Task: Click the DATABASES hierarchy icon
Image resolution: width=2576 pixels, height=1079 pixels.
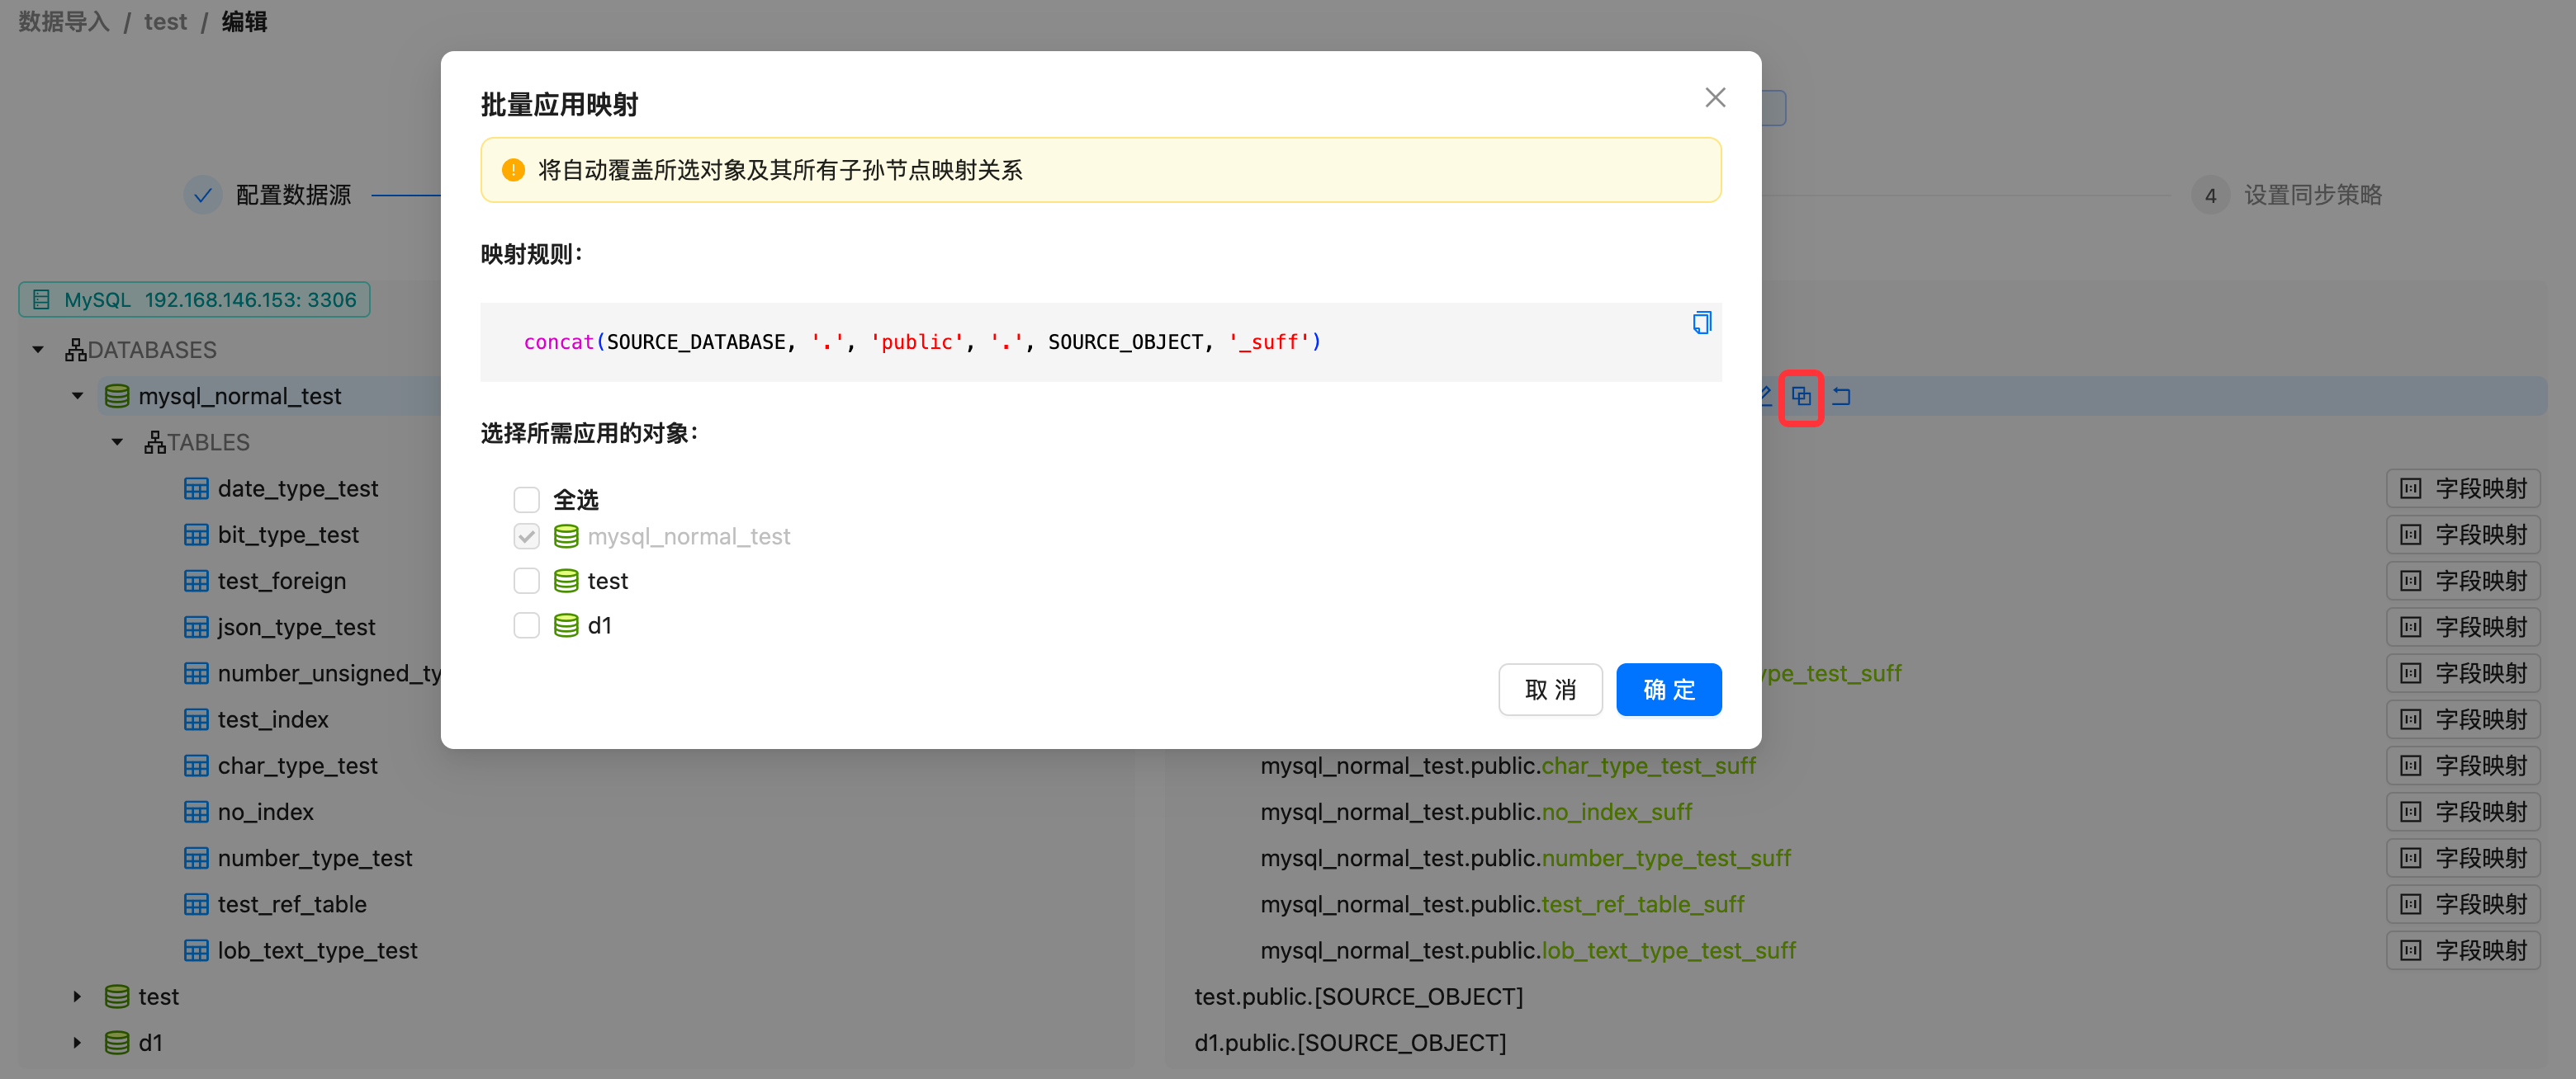Action: [76, 350]
